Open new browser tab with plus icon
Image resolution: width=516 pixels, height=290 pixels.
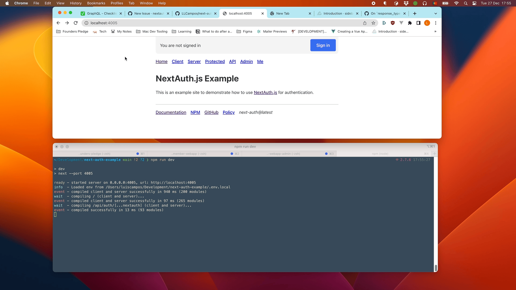[415, 13]
